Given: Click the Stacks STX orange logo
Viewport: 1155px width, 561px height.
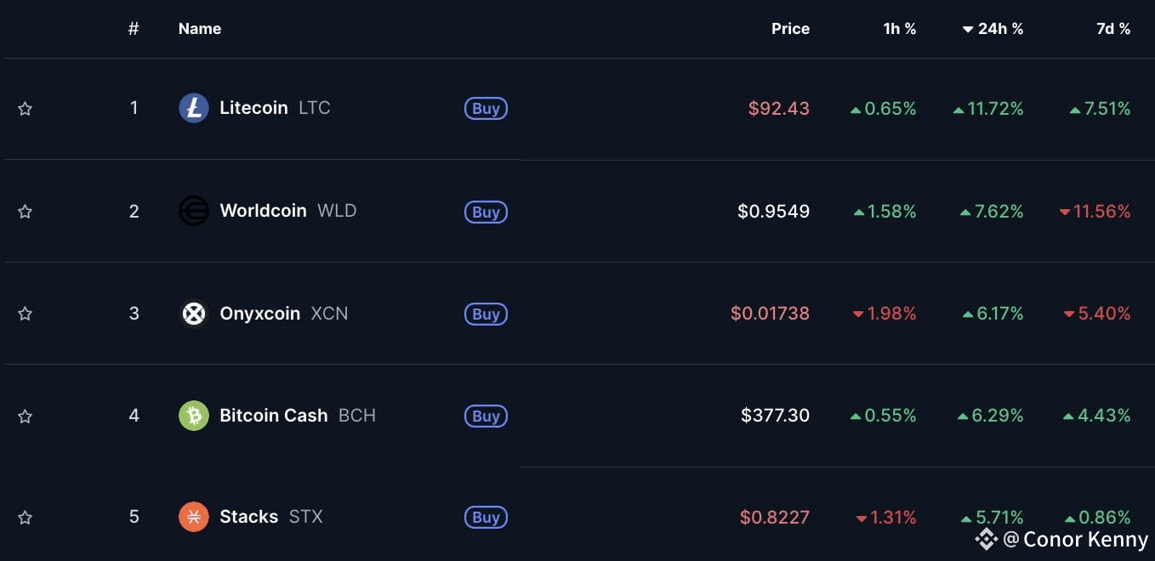Looking at the screenshot, I should coord(194,516).
